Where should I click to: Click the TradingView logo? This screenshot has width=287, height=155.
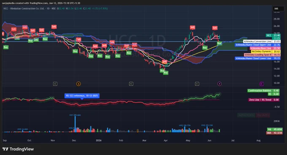(18, 149)
